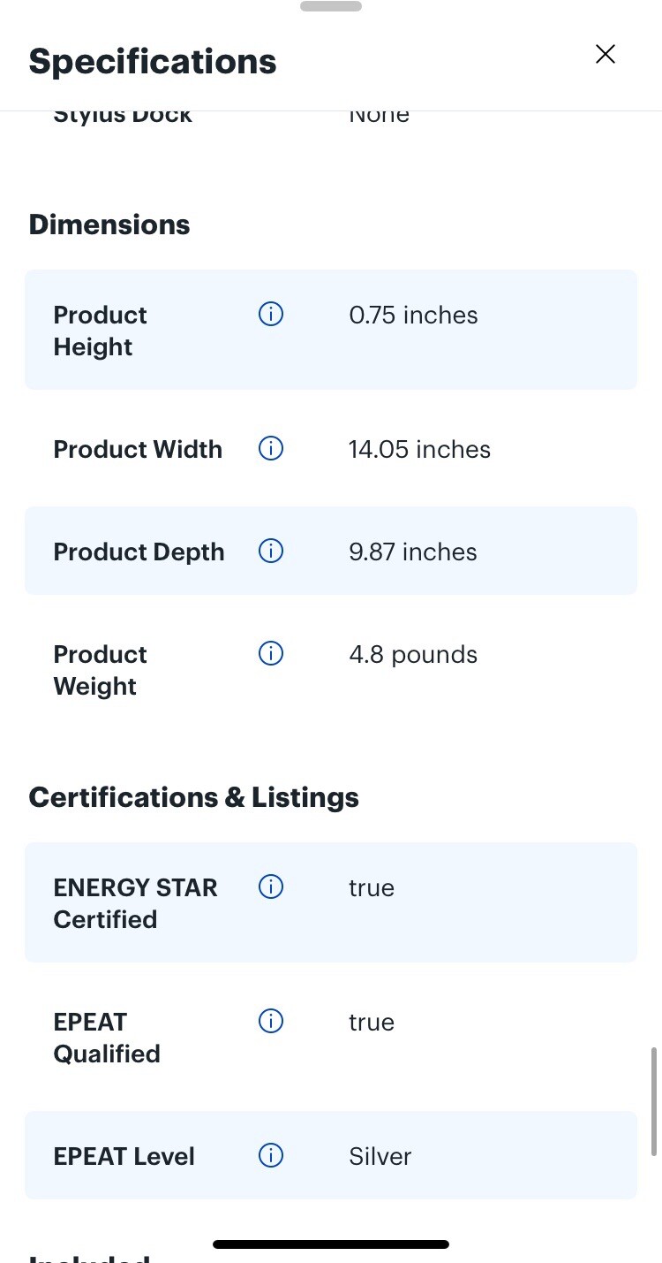Tap the Certifications & Listings heading
662x1263 pixels.
tap(194, 797)
